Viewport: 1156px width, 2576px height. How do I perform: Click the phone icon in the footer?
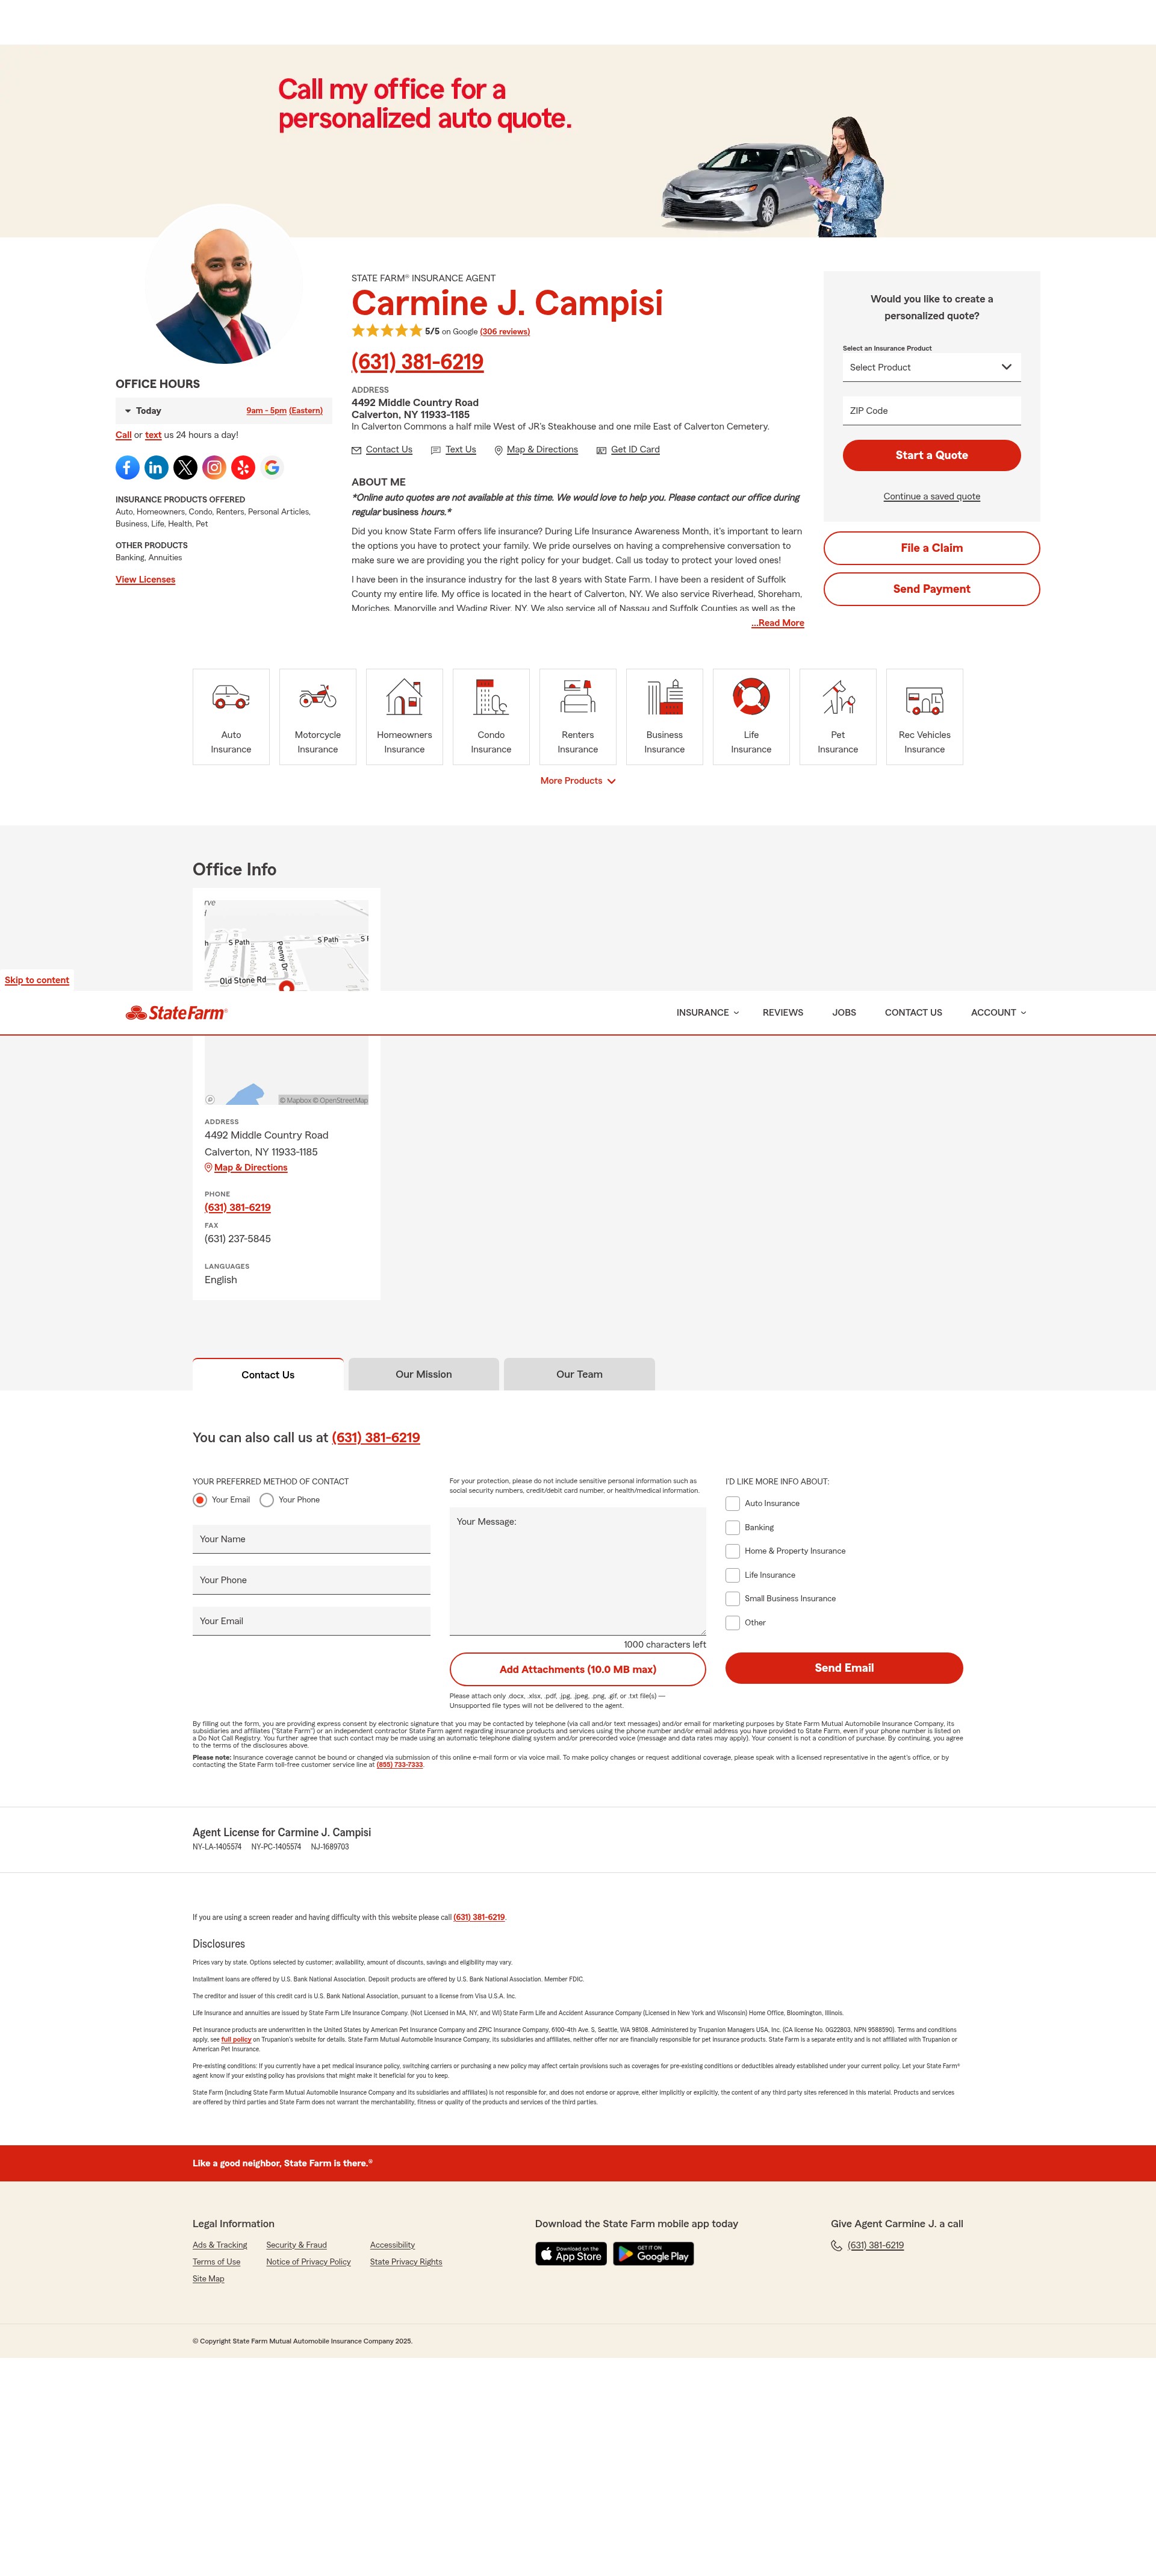tap(836, 2246)
